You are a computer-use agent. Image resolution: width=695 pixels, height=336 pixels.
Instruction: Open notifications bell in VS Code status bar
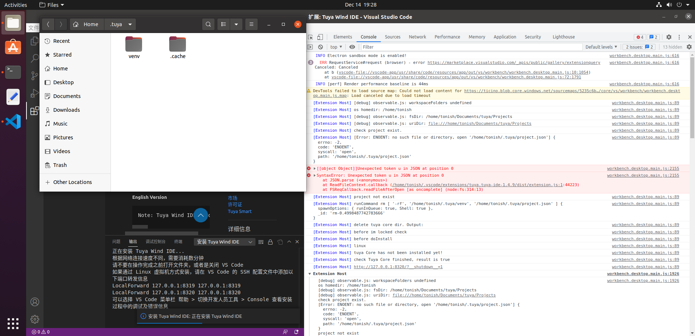tap(296, 332)
